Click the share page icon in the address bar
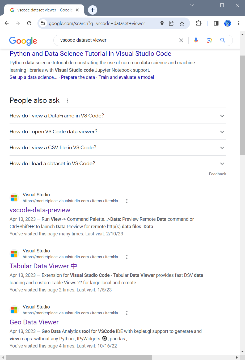Viewport: 245px width, 360px height. click(171, 24)
